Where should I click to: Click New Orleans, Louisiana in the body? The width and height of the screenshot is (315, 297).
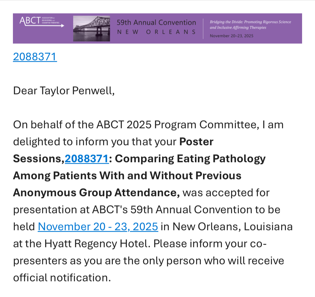click(232, 227)
